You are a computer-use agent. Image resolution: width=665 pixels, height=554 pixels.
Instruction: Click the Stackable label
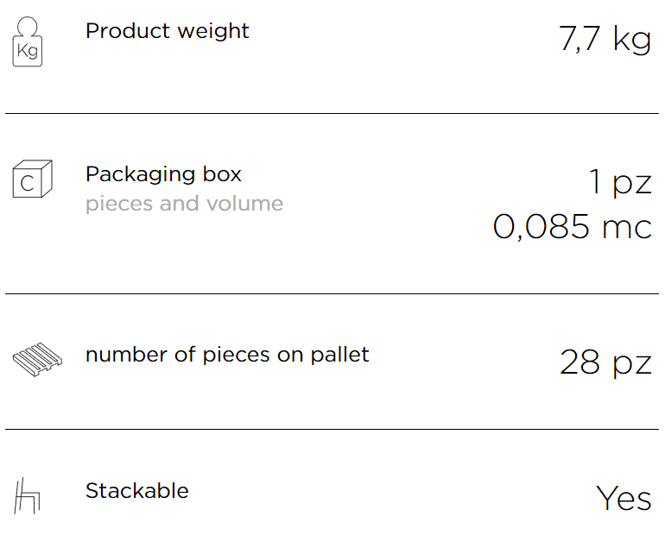[137, 491]
